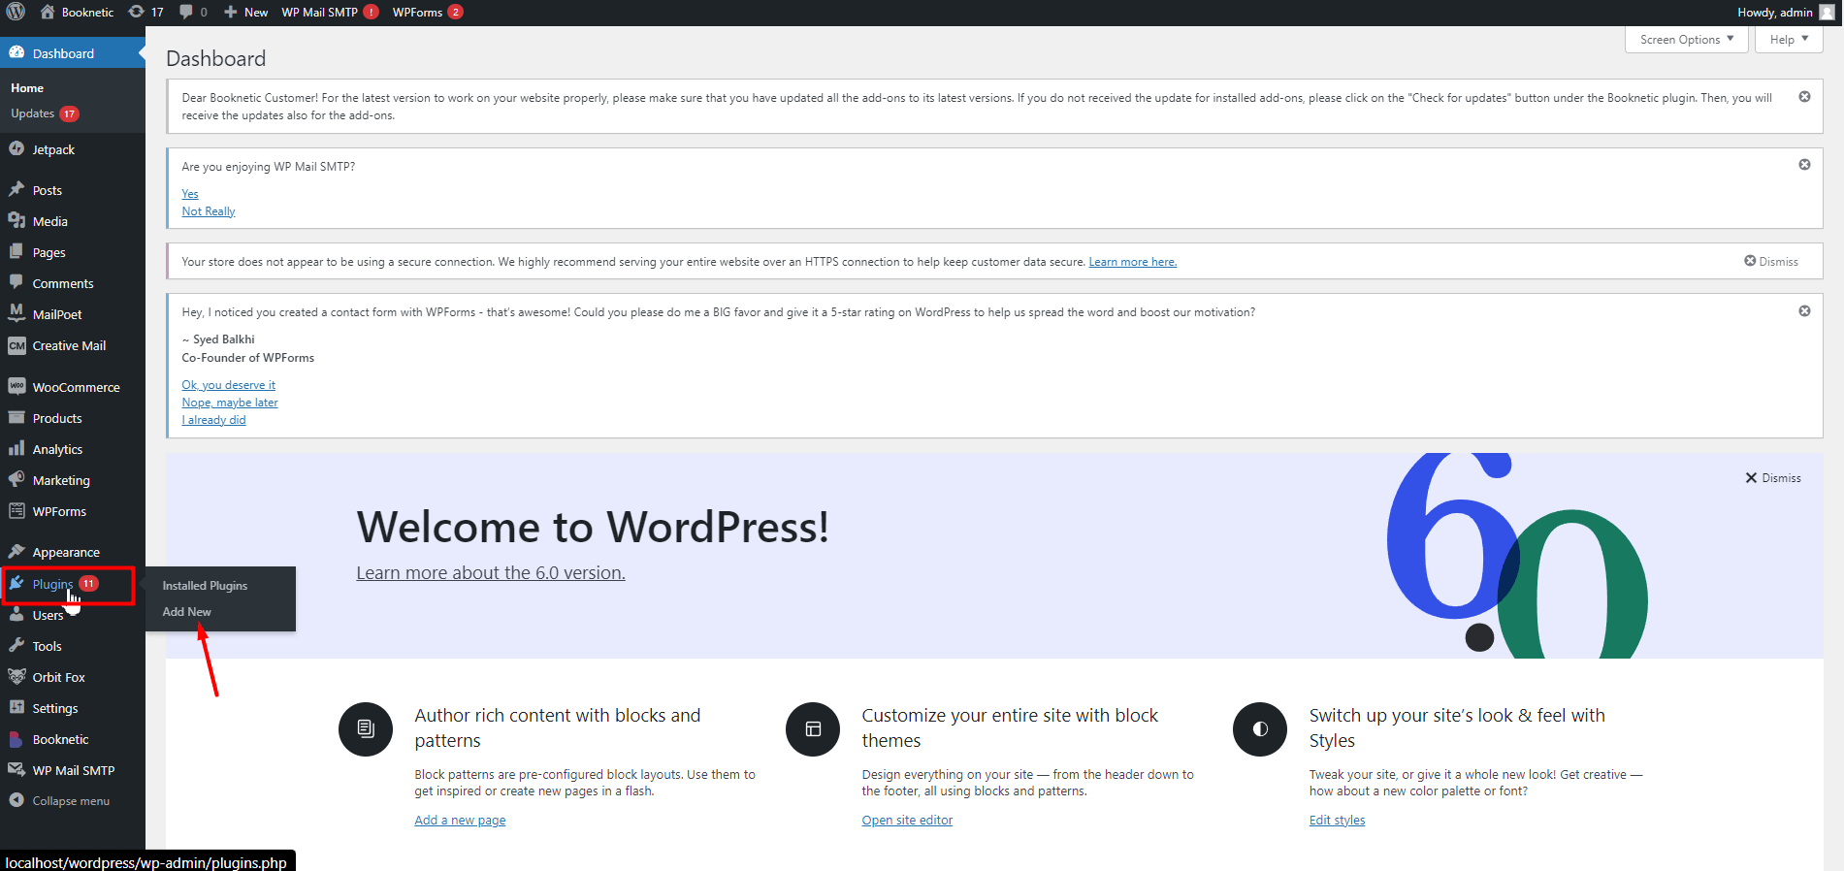1844x871 pixels.
Task: Click the block themes circle icon
Action: [x=813, y=729]
